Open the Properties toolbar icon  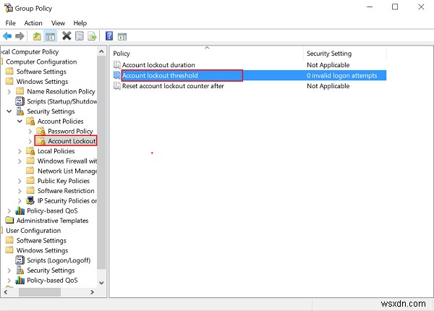pos(79,36)
